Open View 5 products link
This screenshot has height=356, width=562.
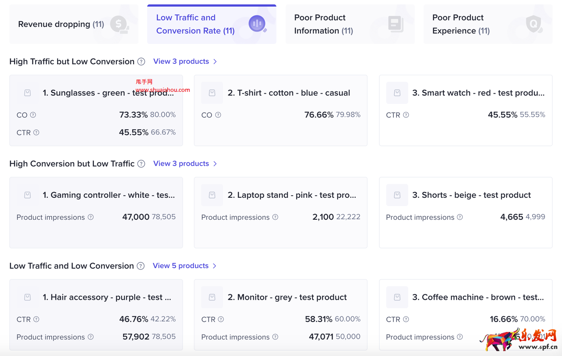coord(180,266)
